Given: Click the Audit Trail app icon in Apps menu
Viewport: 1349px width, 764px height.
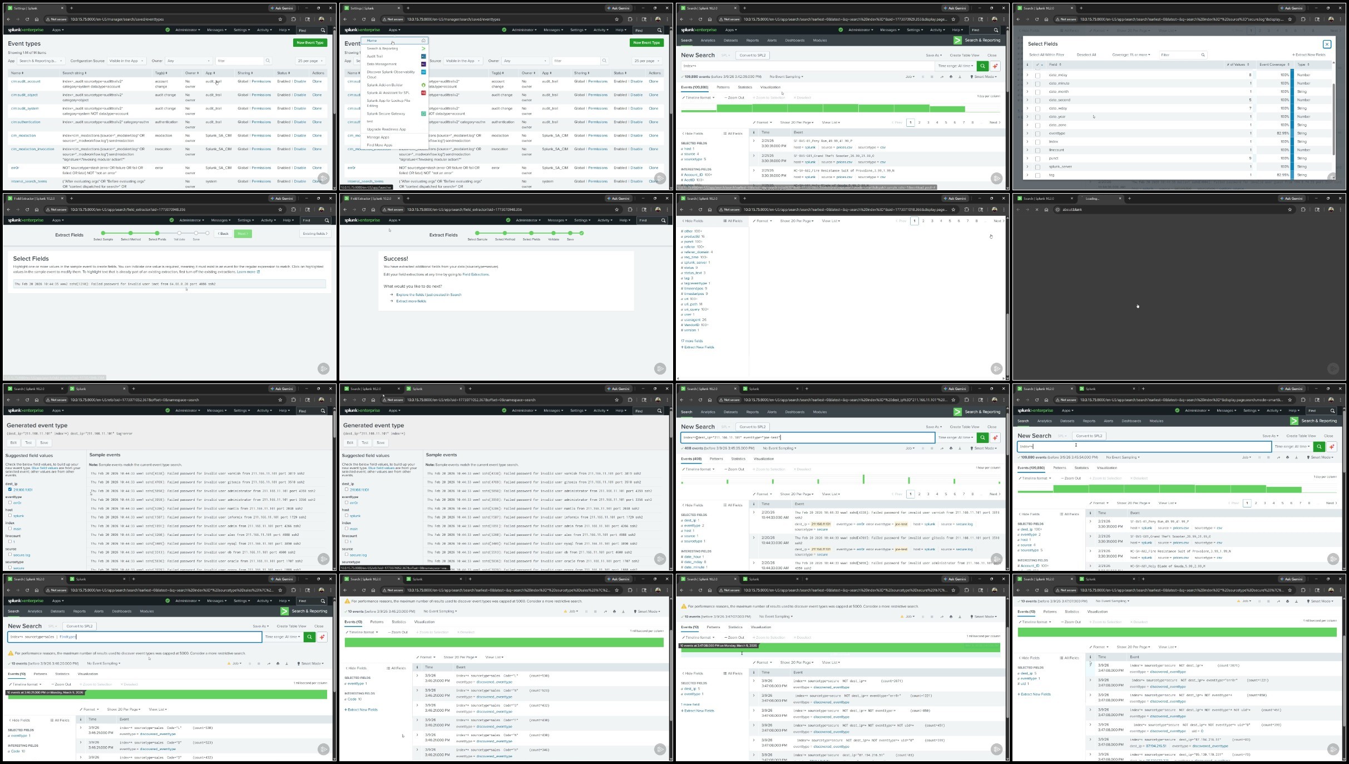Looking at the screenshot, I should [423, 56].
